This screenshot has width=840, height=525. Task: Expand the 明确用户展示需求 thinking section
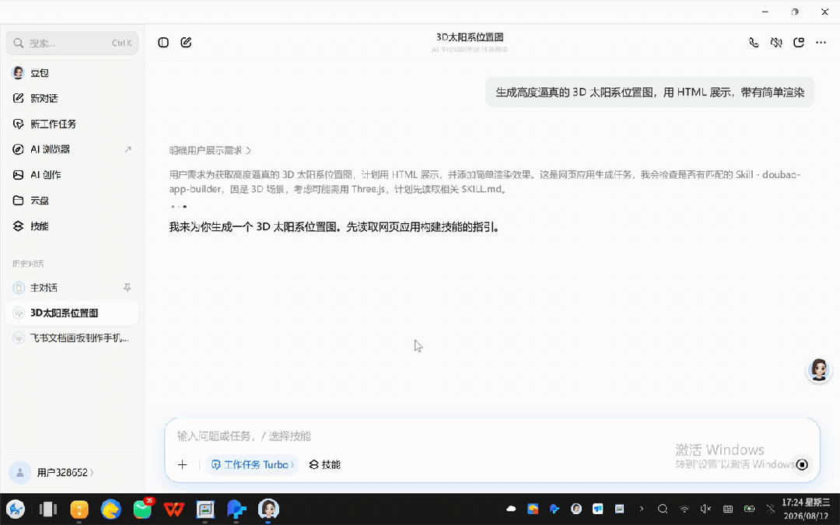pos(210,151)
